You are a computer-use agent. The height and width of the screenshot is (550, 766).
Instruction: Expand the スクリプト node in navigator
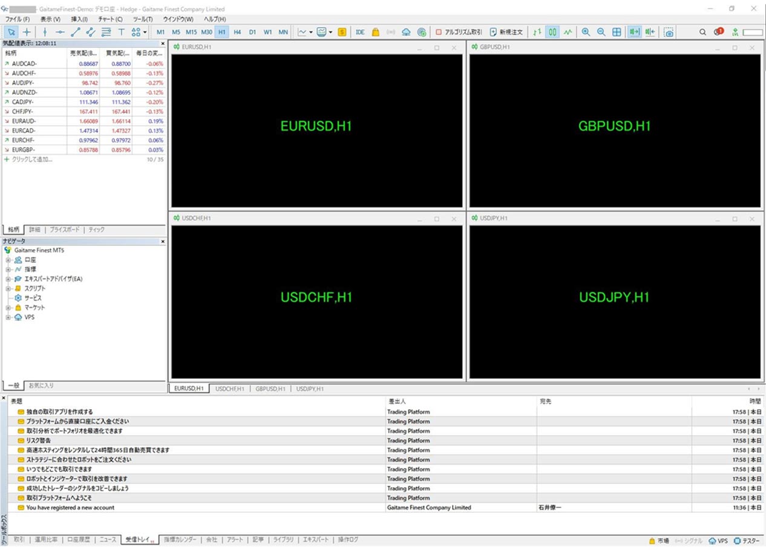(x=8, y=288)
